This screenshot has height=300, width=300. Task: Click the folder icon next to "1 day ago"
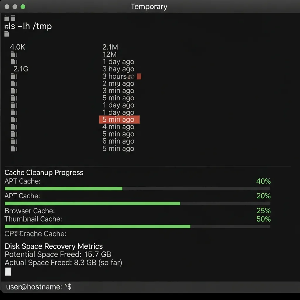point(13,62)
